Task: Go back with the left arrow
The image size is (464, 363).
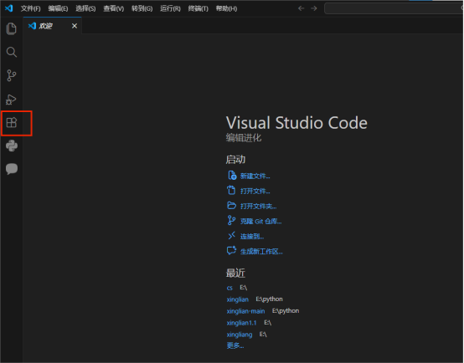Action: 301,8
